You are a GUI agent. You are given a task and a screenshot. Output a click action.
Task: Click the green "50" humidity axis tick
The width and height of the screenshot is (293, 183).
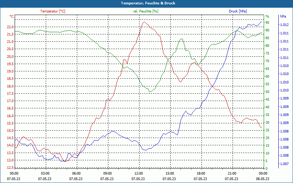pos(267,92)
